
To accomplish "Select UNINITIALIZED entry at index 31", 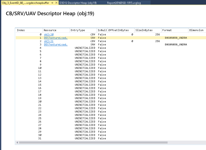I will click(x=85, y=138).
